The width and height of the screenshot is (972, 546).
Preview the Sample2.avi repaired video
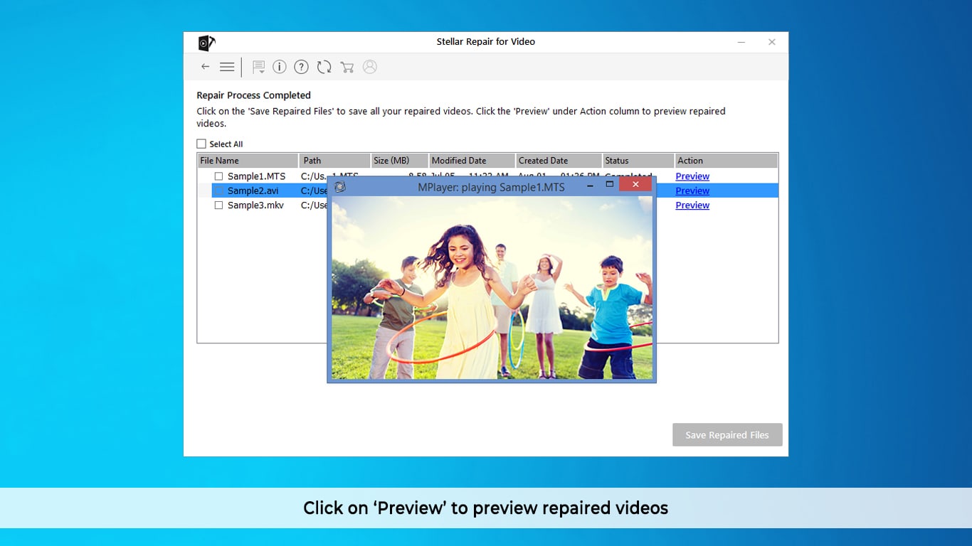tap(692, 191)
